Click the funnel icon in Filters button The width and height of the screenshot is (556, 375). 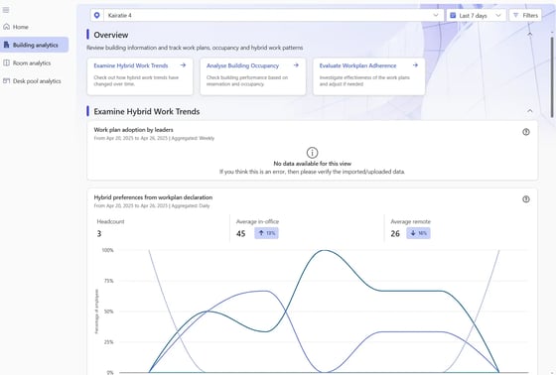516,15
